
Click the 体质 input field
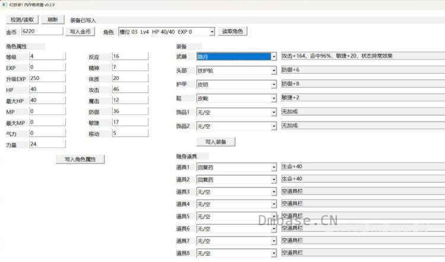click(130, 78)
